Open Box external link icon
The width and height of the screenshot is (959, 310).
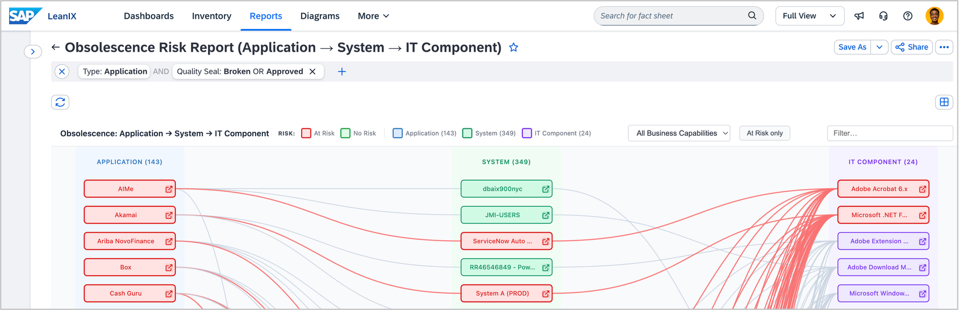[x=169, y=267]
